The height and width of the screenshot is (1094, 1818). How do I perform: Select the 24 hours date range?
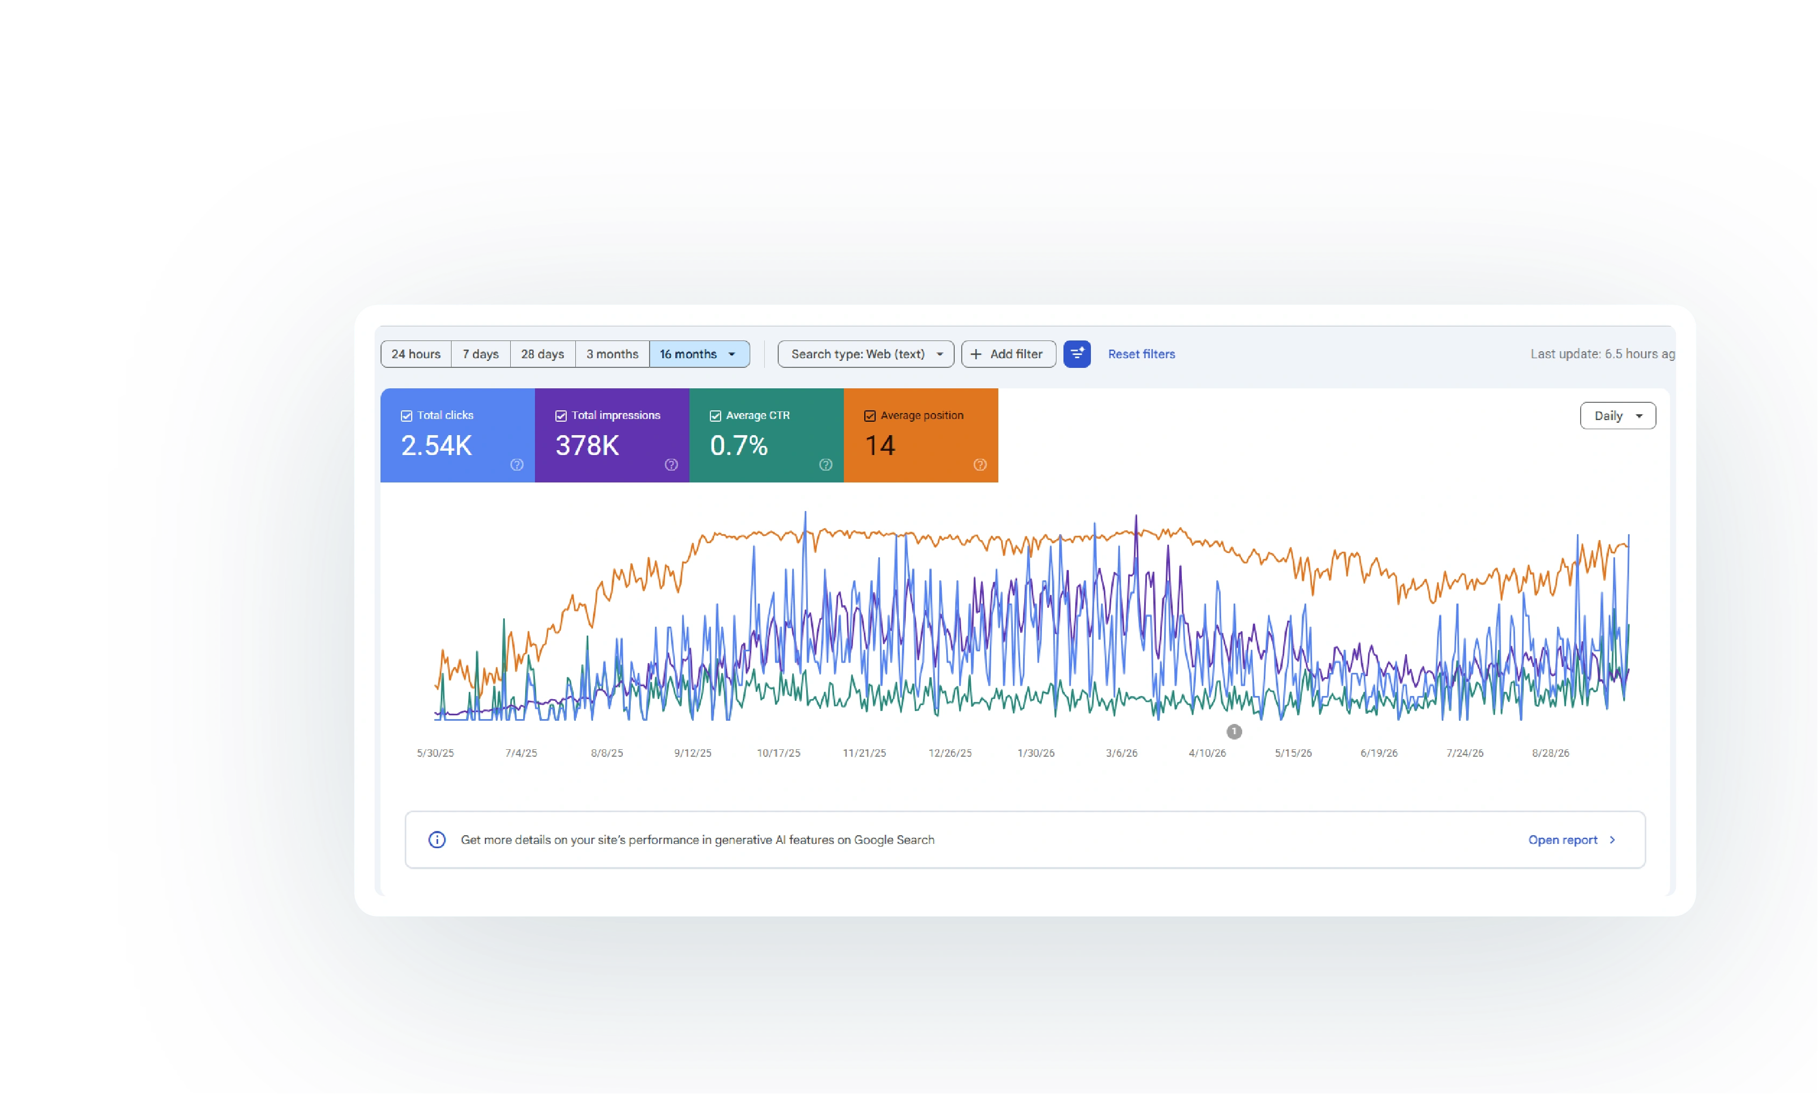click(x=415, y=354)
